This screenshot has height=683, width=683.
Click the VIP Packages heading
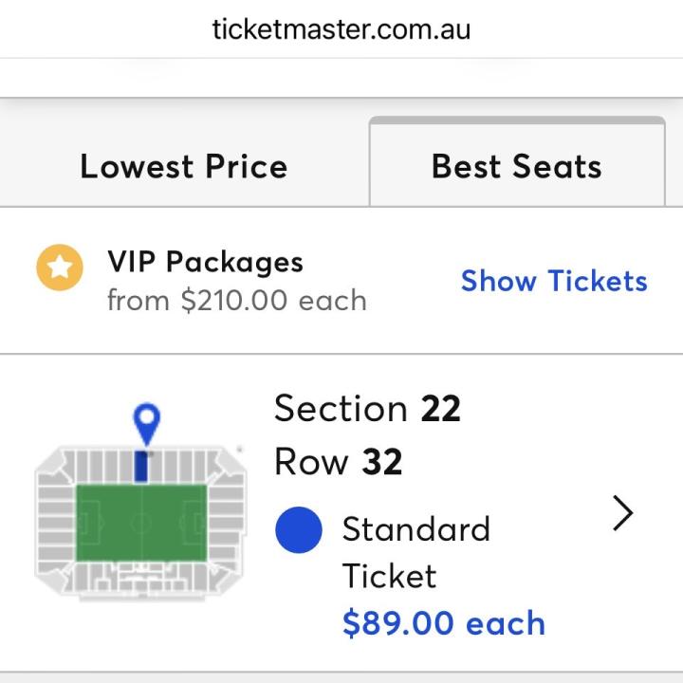pos(205,263)
